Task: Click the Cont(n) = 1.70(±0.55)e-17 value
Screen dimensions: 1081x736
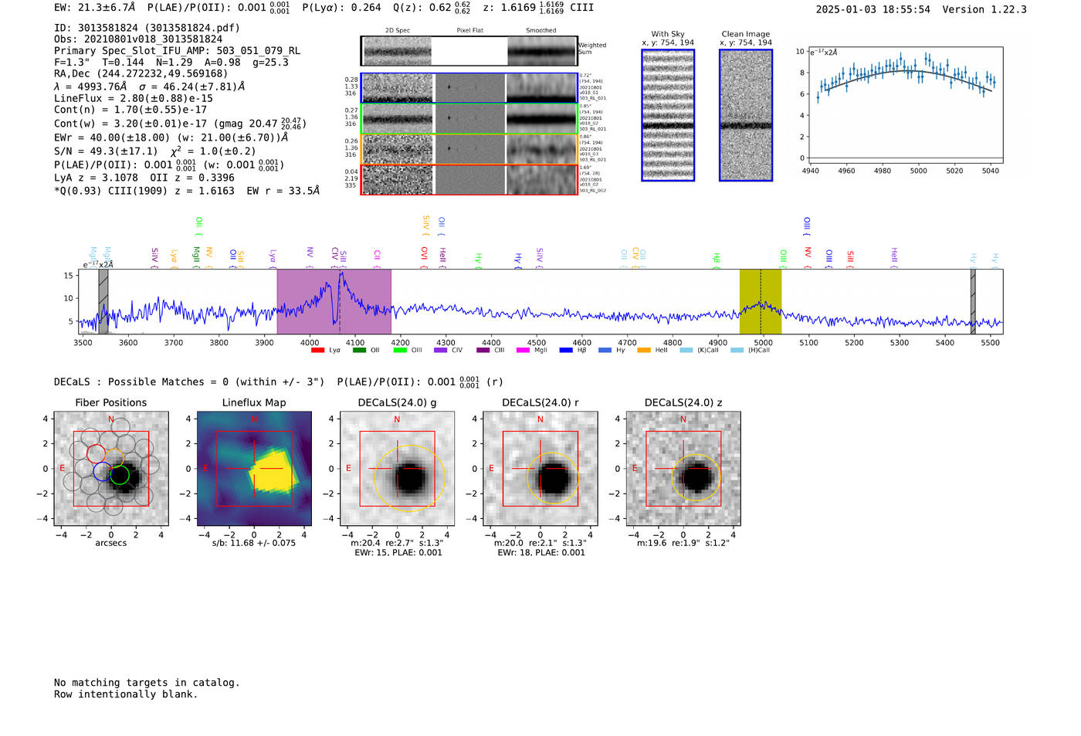Action: click(130, 110)
